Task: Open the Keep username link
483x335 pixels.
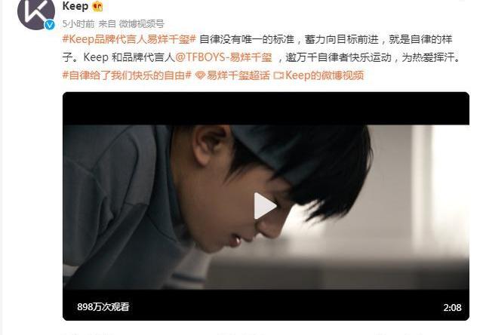Action: point(75,6)
